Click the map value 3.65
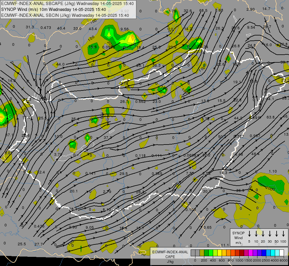 click(x=207, y=227)
